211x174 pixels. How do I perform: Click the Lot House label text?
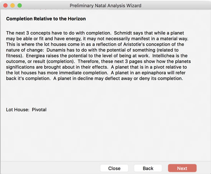point(18,110)
